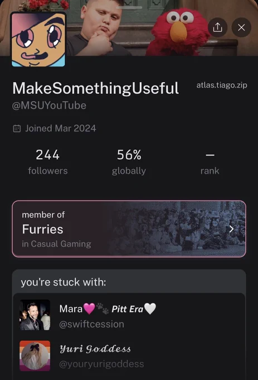Tap the "in Casual Gaming" category text
258x380 pixels.
56,244
